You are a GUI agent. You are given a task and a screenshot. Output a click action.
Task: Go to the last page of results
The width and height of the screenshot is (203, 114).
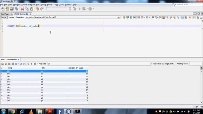click(x=35, y=64)
